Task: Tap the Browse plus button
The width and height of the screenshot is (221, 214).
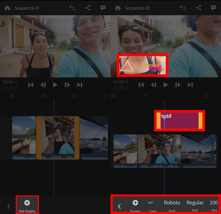Action: 135,203
